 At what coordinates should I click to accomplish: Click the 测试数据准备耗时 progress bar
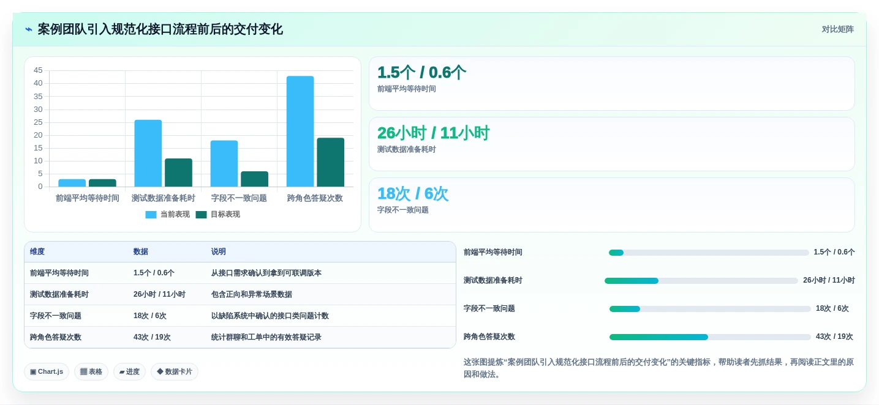[701, 281]
